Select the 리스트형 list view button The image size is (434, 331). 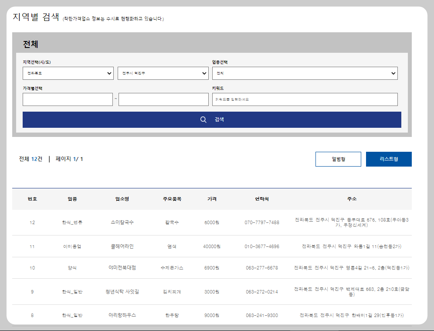(388, 159)
